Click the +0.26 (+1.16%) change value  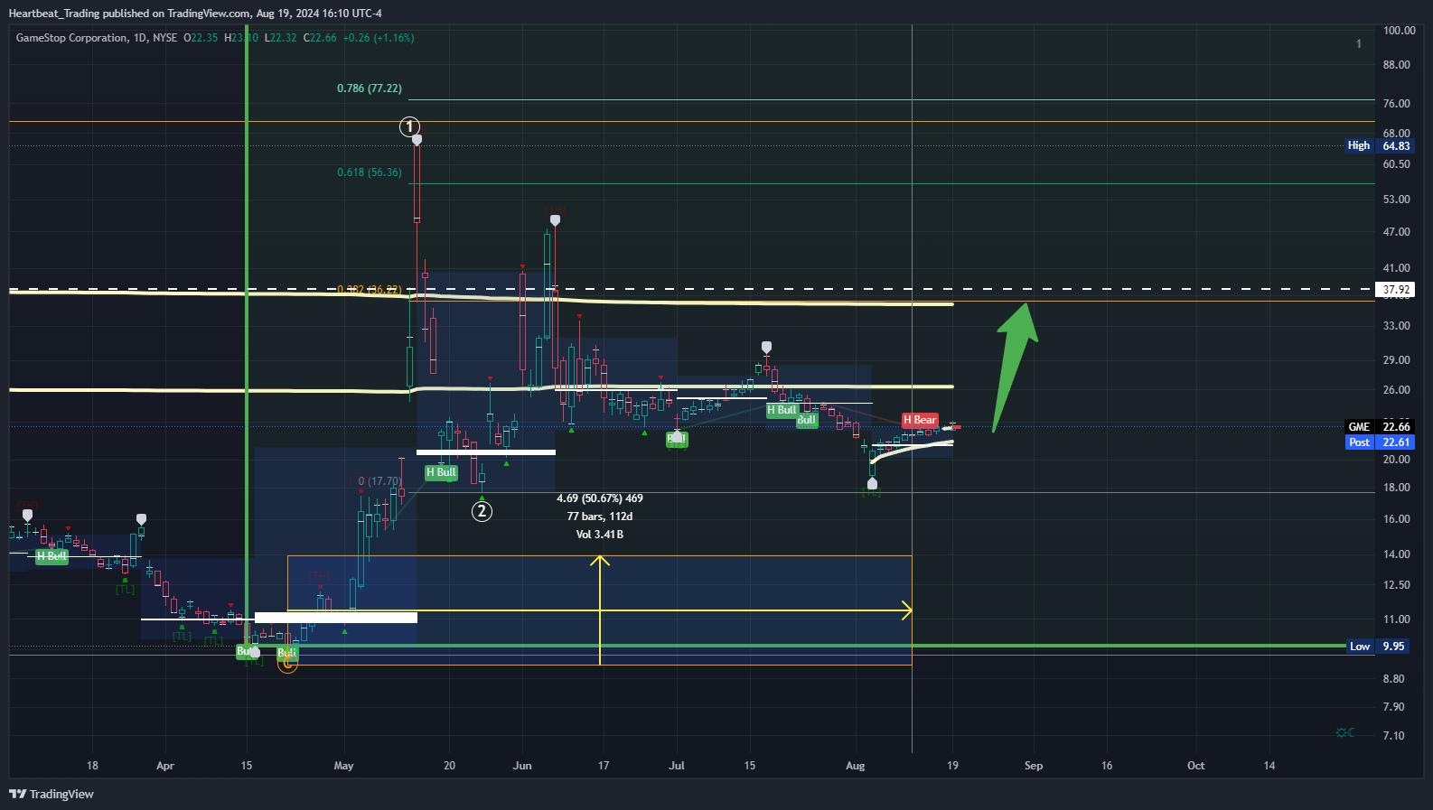[378, 38]
